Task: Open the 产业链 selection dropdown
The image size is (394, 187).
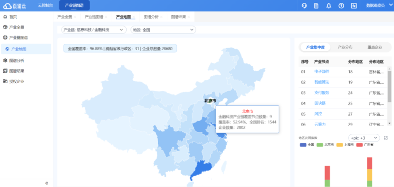Action: click(94, 30)
